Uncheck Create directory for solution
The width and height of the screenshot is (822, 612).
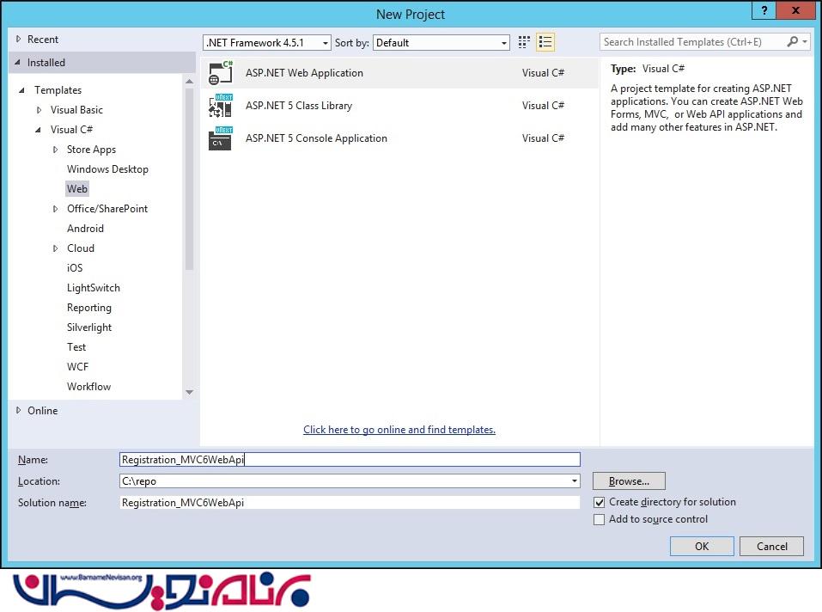coord(600,502)
